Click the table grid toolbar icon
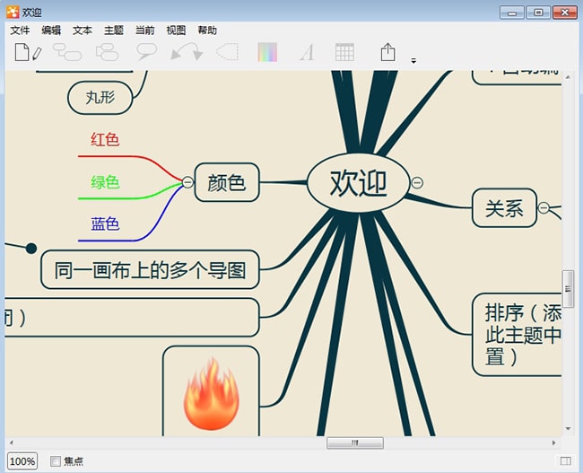583x473 pixels. point(344,53)
